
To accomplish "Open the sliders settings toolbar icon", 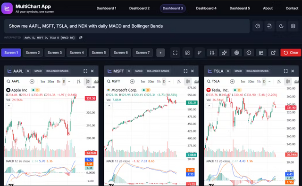I will [x=212, y=53].
